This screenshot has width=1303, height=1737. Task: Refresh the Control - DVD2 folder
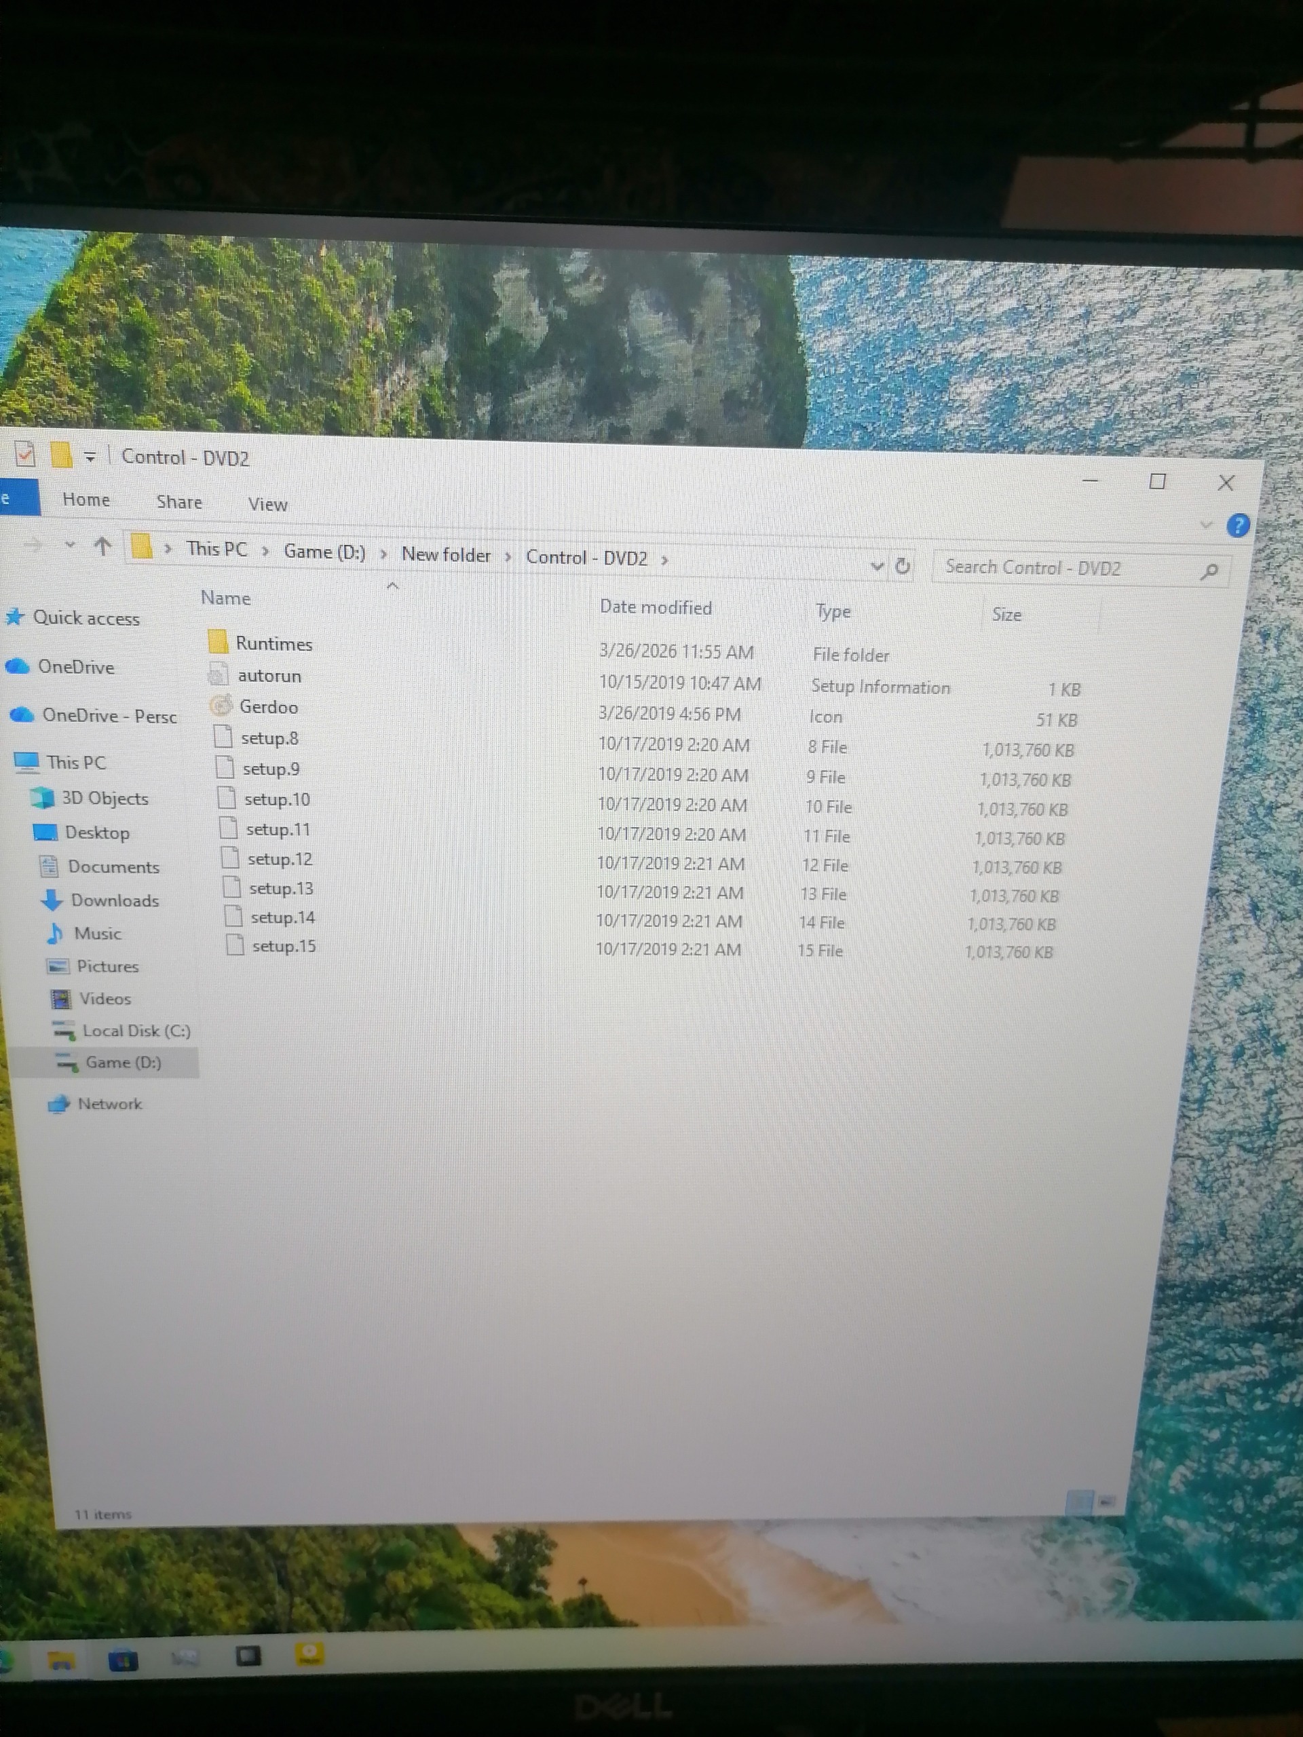(903, 566)
